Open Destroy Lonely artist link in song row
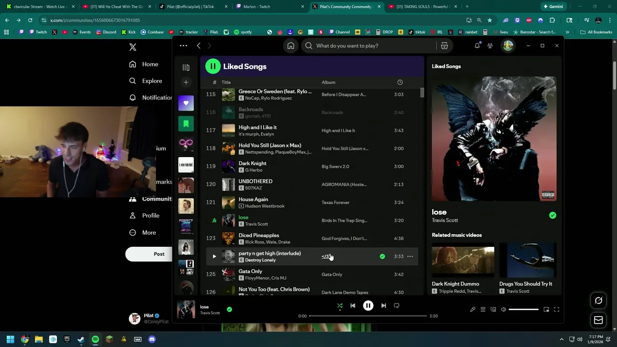Image resolution: width=617 pixels, height=347 pixels. point(260,260)
